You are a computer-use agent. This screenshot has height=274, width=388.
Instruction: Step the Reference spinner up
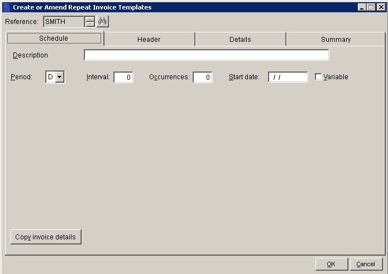[90, 20]
